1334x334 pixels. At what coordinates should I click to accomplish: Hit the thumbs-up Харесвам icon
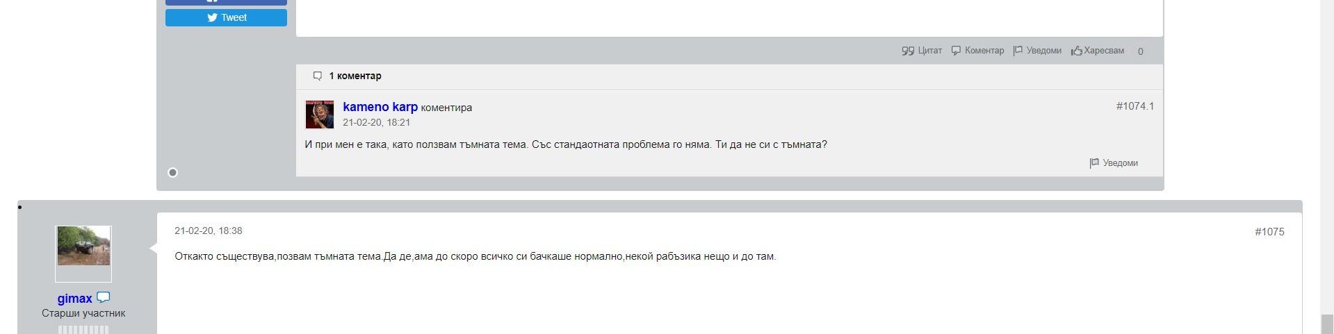coord(1077,51)
